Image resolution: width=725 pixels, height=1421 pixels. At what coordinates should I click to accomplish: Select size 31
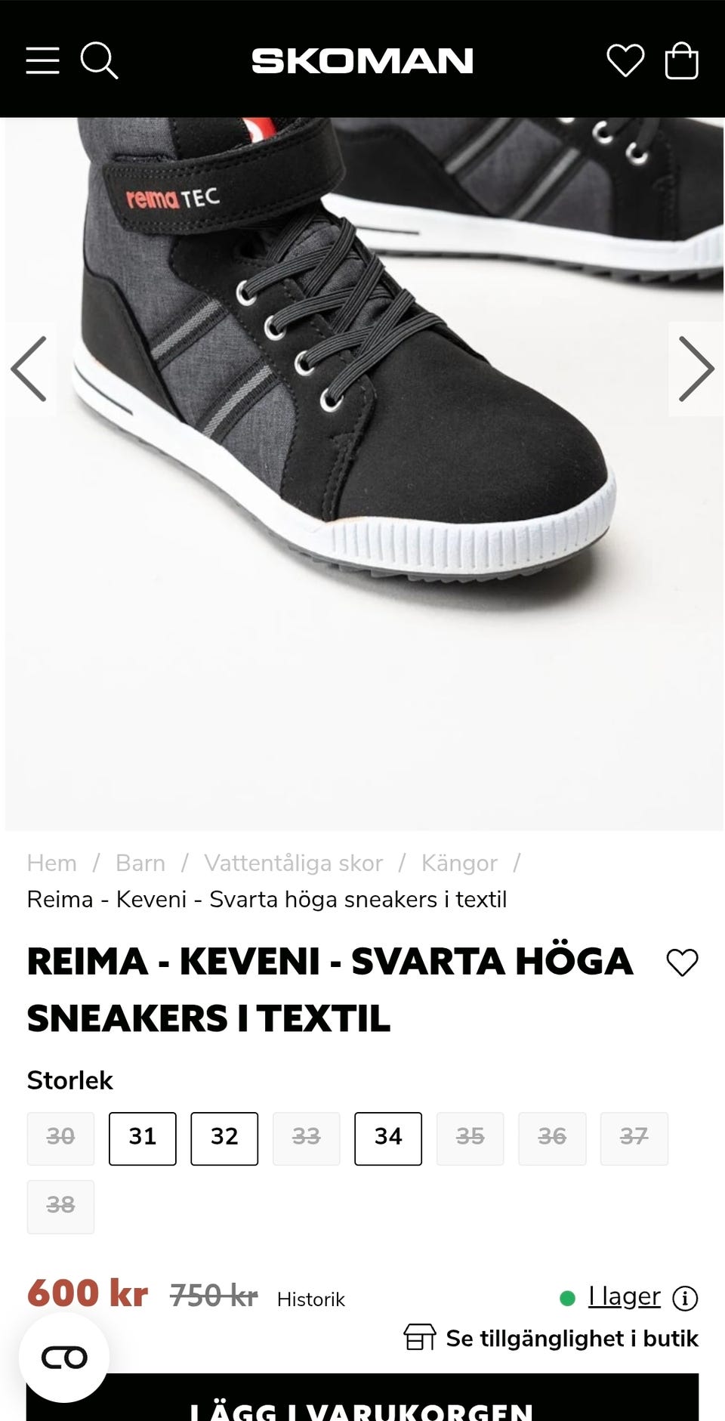pyautogui.click(x=143, y=1138)
